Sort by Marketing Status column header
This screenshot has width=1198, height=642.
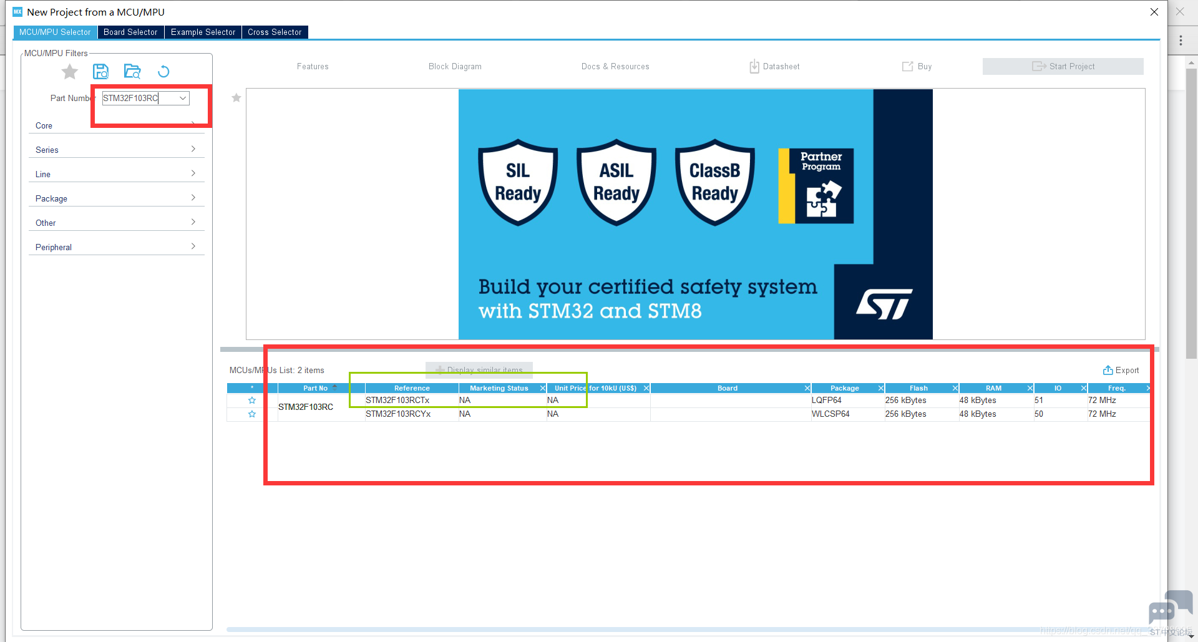click(x=499, y=388)
